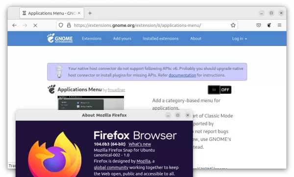The height and width of the screenshot is (177, 294).
Task: Click the lightbulb icon in the notice
Action: click(59, 71)
